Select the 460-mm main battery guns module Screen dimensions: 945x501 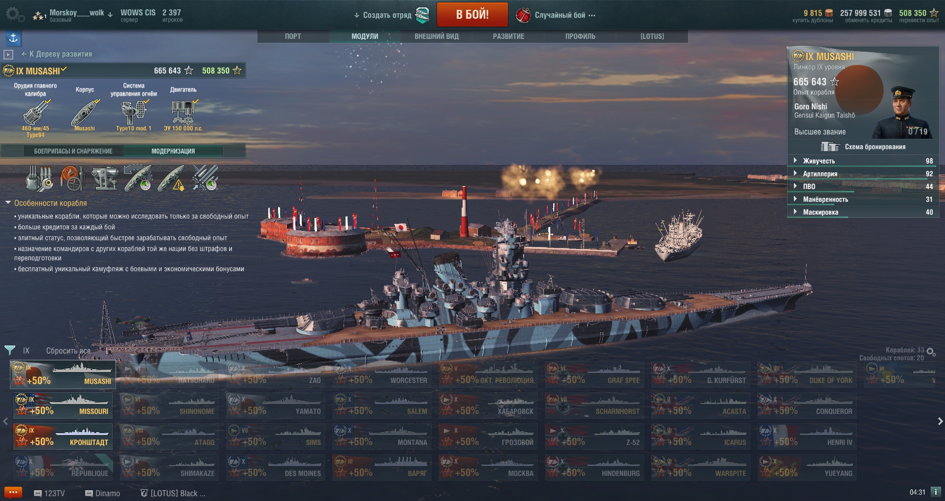tap(36, 113)
